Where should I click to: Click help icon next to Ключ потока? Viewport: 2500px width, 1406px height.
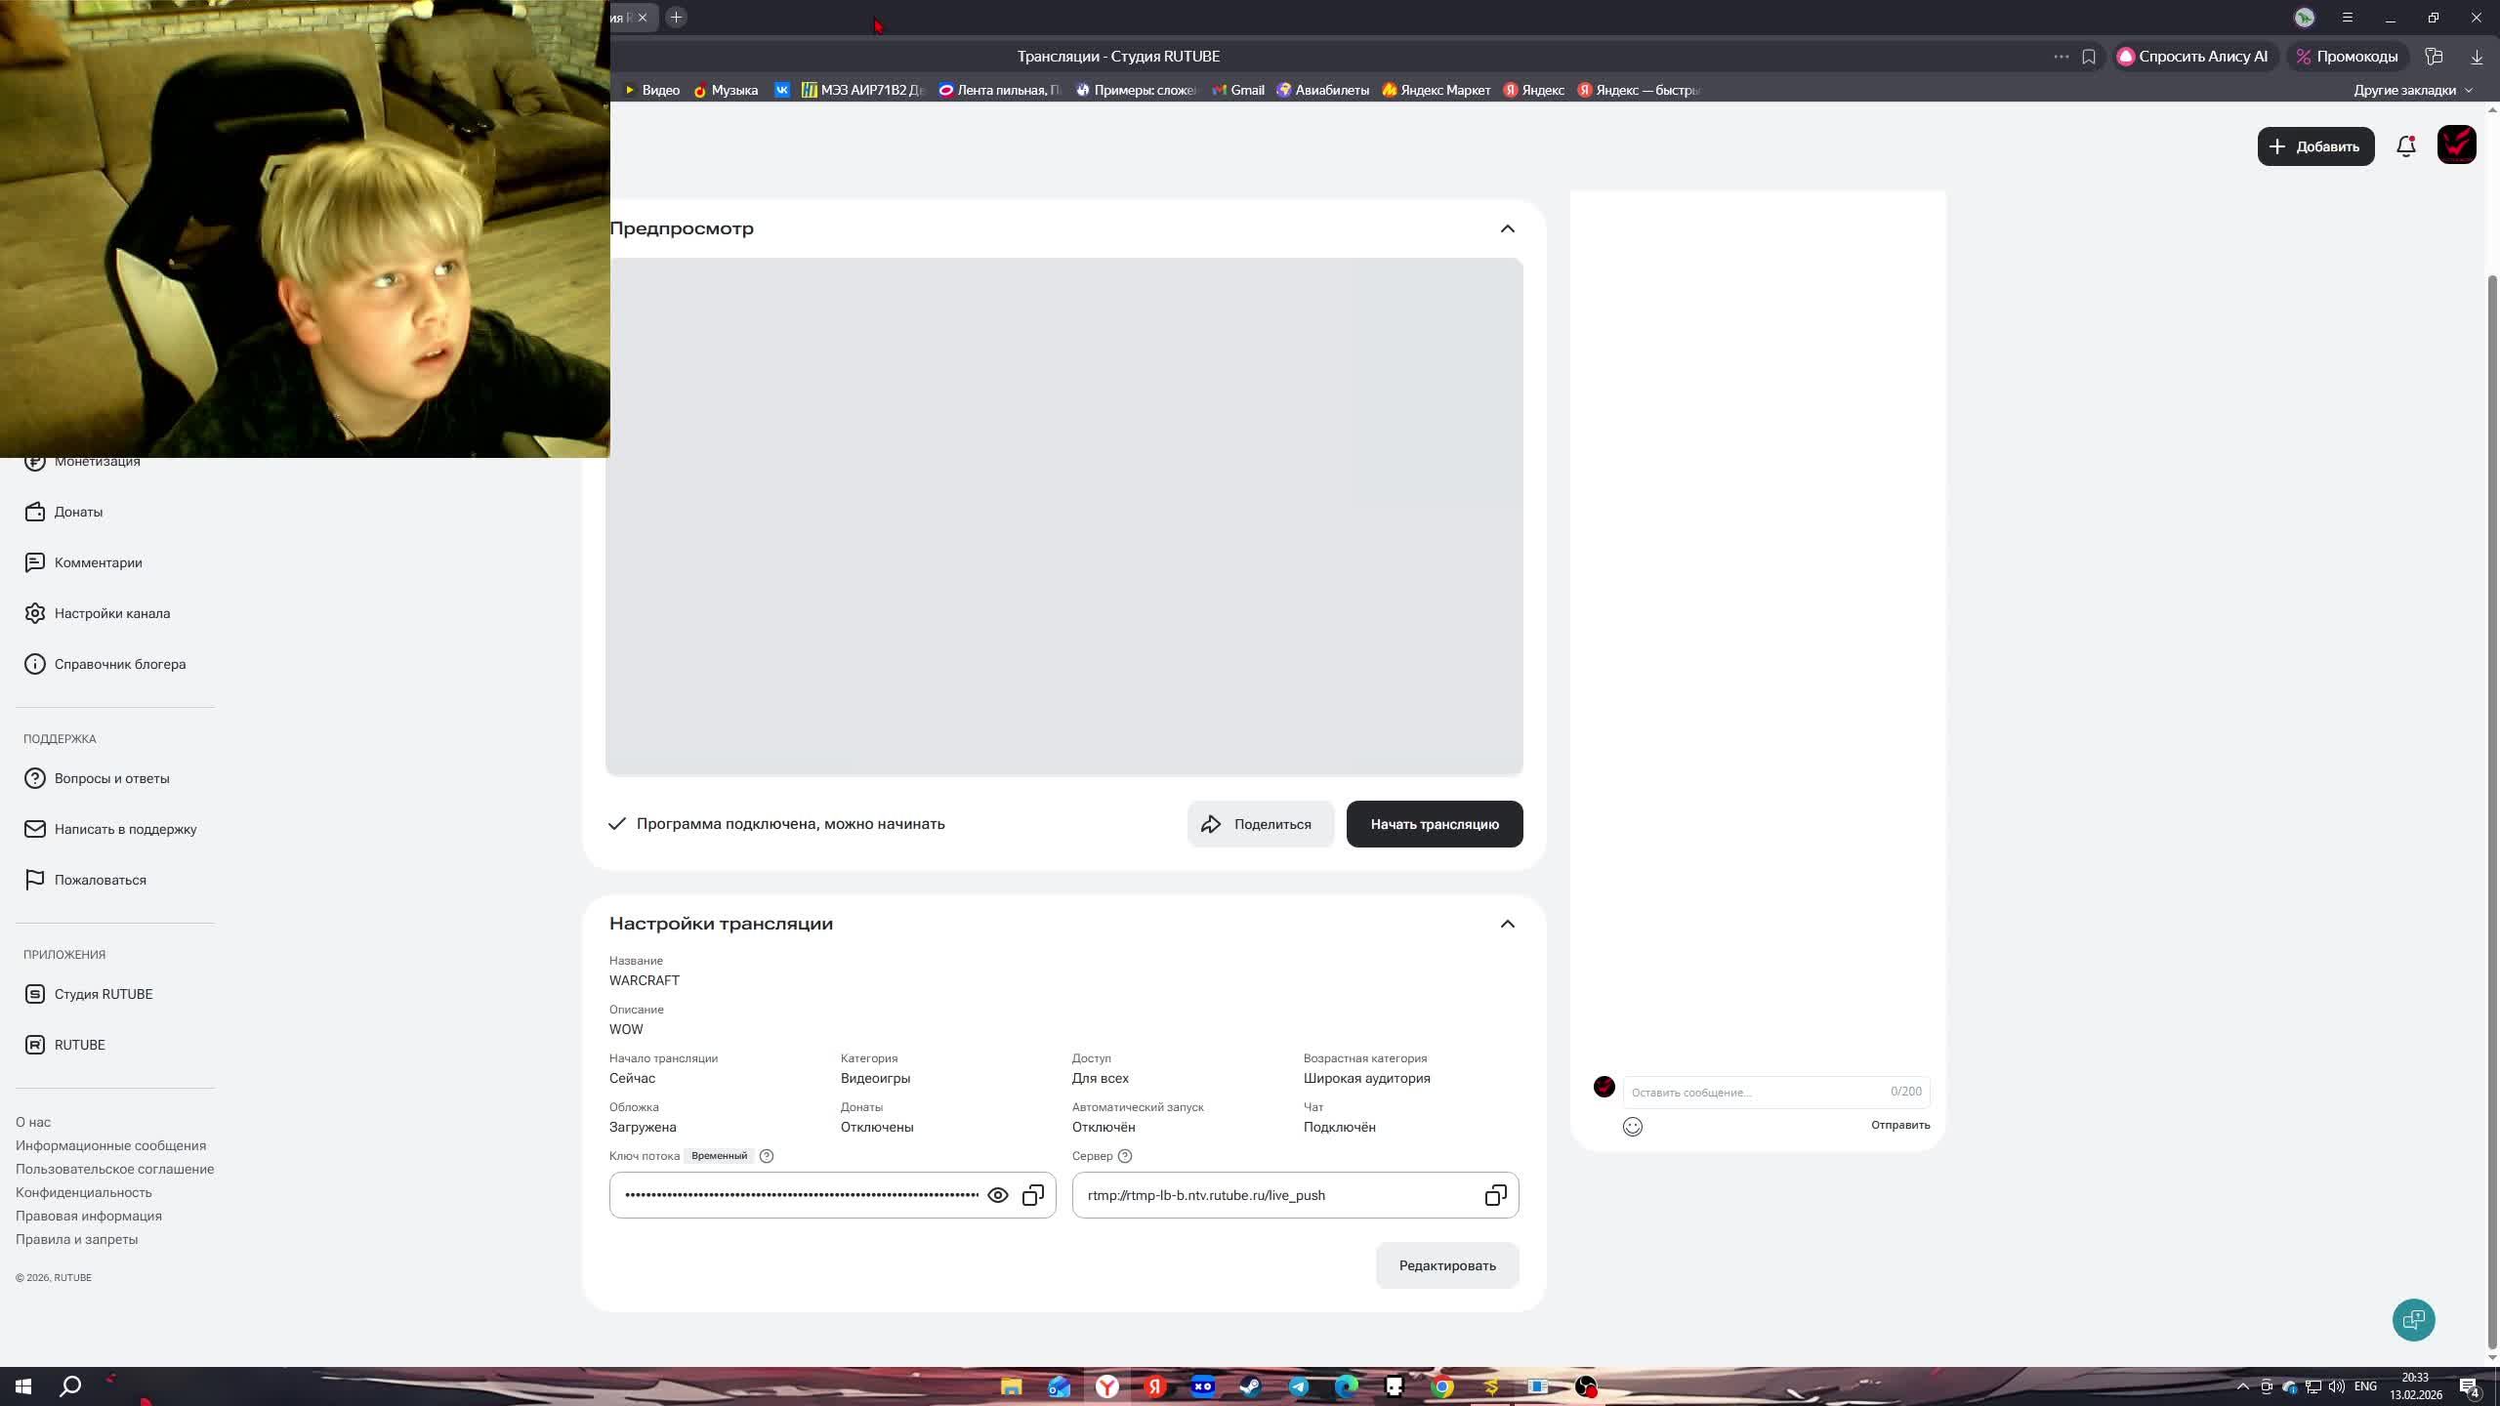(767, 1156)
